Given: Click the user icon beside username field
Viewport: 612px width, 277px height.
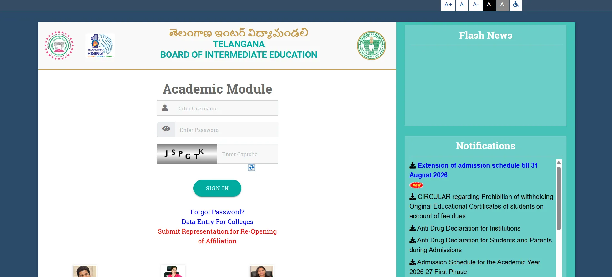Looking at the screenshot, I should [165, 108].
